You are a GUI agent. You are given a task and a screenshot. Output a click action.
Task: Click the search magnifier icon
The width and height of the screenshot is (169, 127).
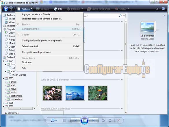tap(120, 16)
